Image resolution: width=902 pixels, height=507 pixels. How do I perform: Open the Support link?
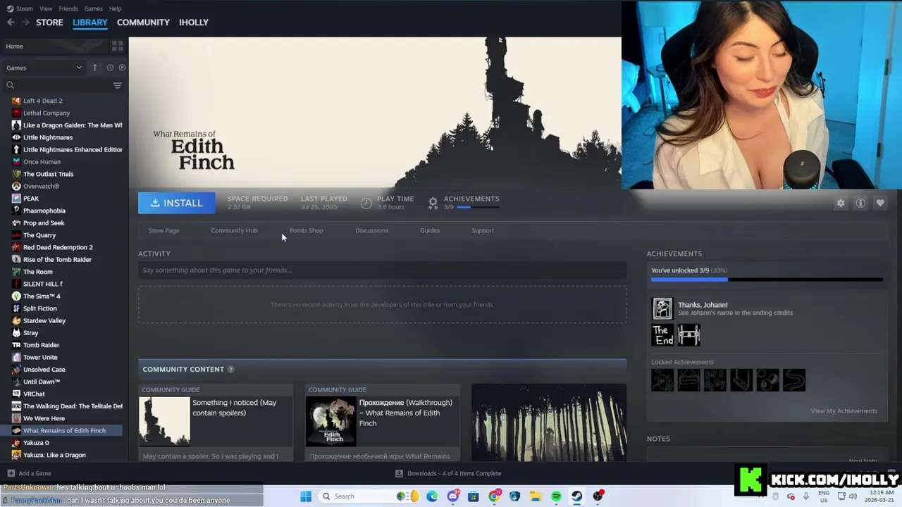click(483, 230)
